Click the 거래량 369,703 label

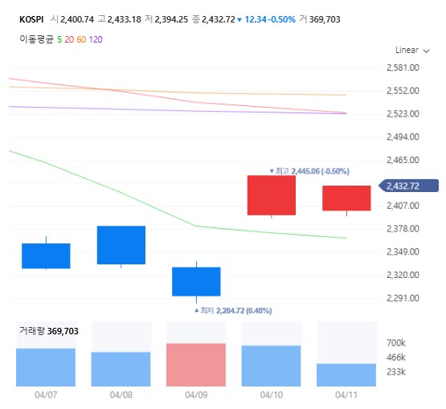49,331
